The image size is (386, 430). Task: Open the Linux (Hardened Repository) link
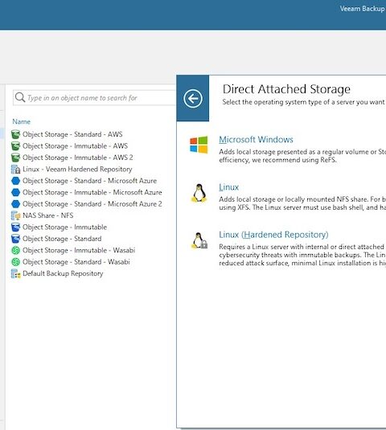(x=273, y=235)
